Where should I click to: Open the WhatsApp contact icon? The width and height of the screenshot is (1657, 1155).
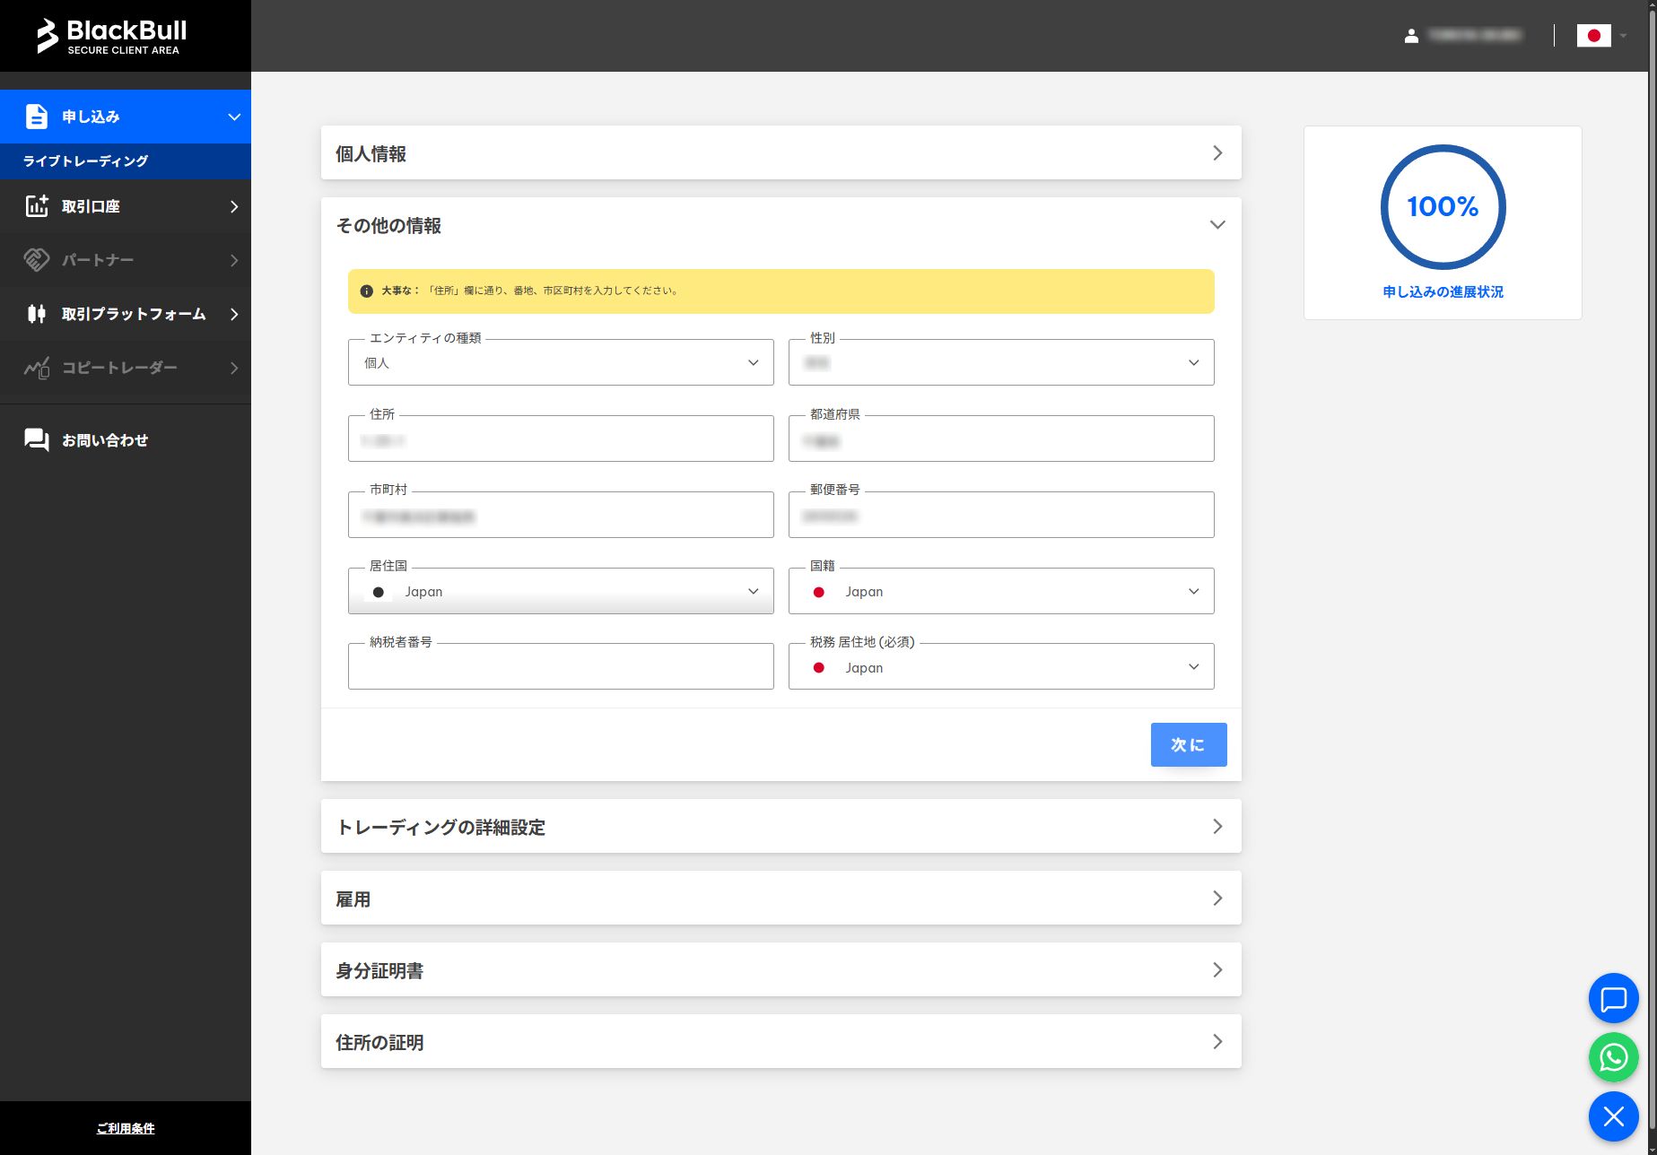tap(1612, 1057)
